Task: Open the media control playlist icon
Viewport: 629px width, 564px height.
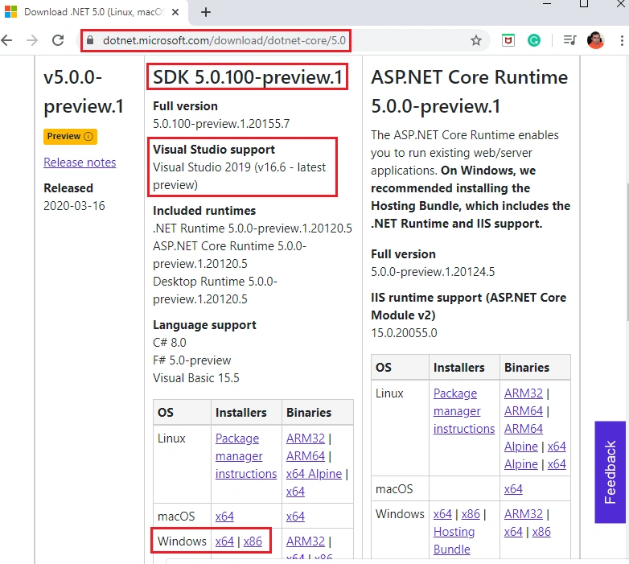Action: [x=569, y=40]
